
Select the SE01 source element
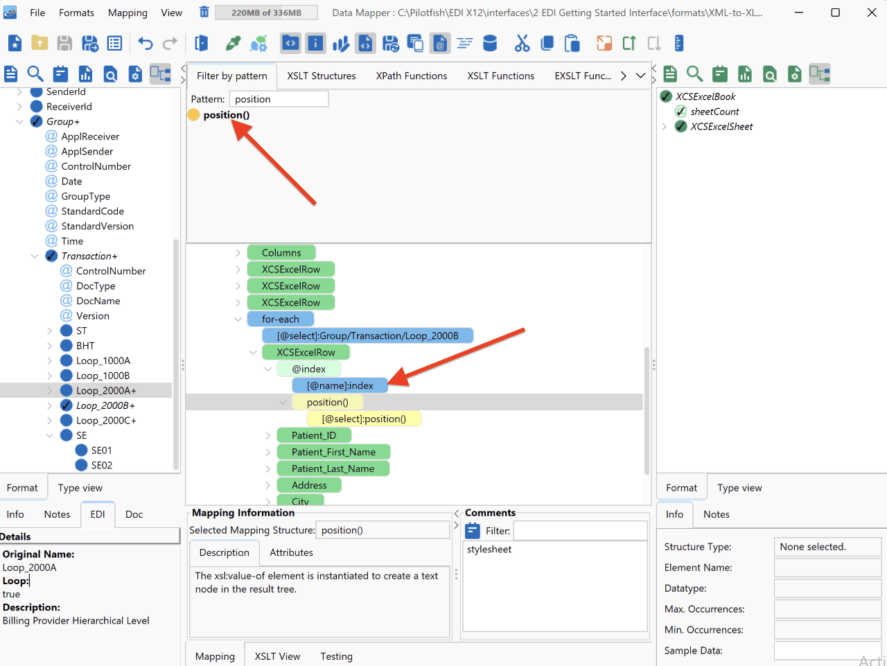click(101, 450)
